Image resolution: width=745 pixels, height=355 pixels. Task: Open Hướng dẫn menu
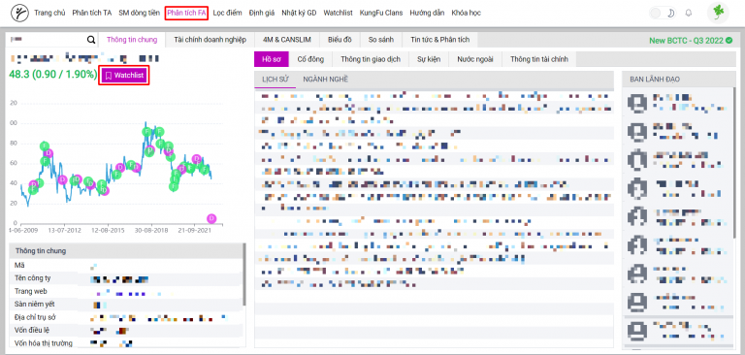pyautogui.click(x=427, y=13)
